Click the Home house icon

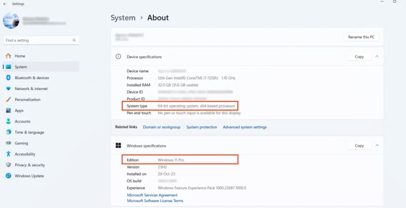coord(9,55)
